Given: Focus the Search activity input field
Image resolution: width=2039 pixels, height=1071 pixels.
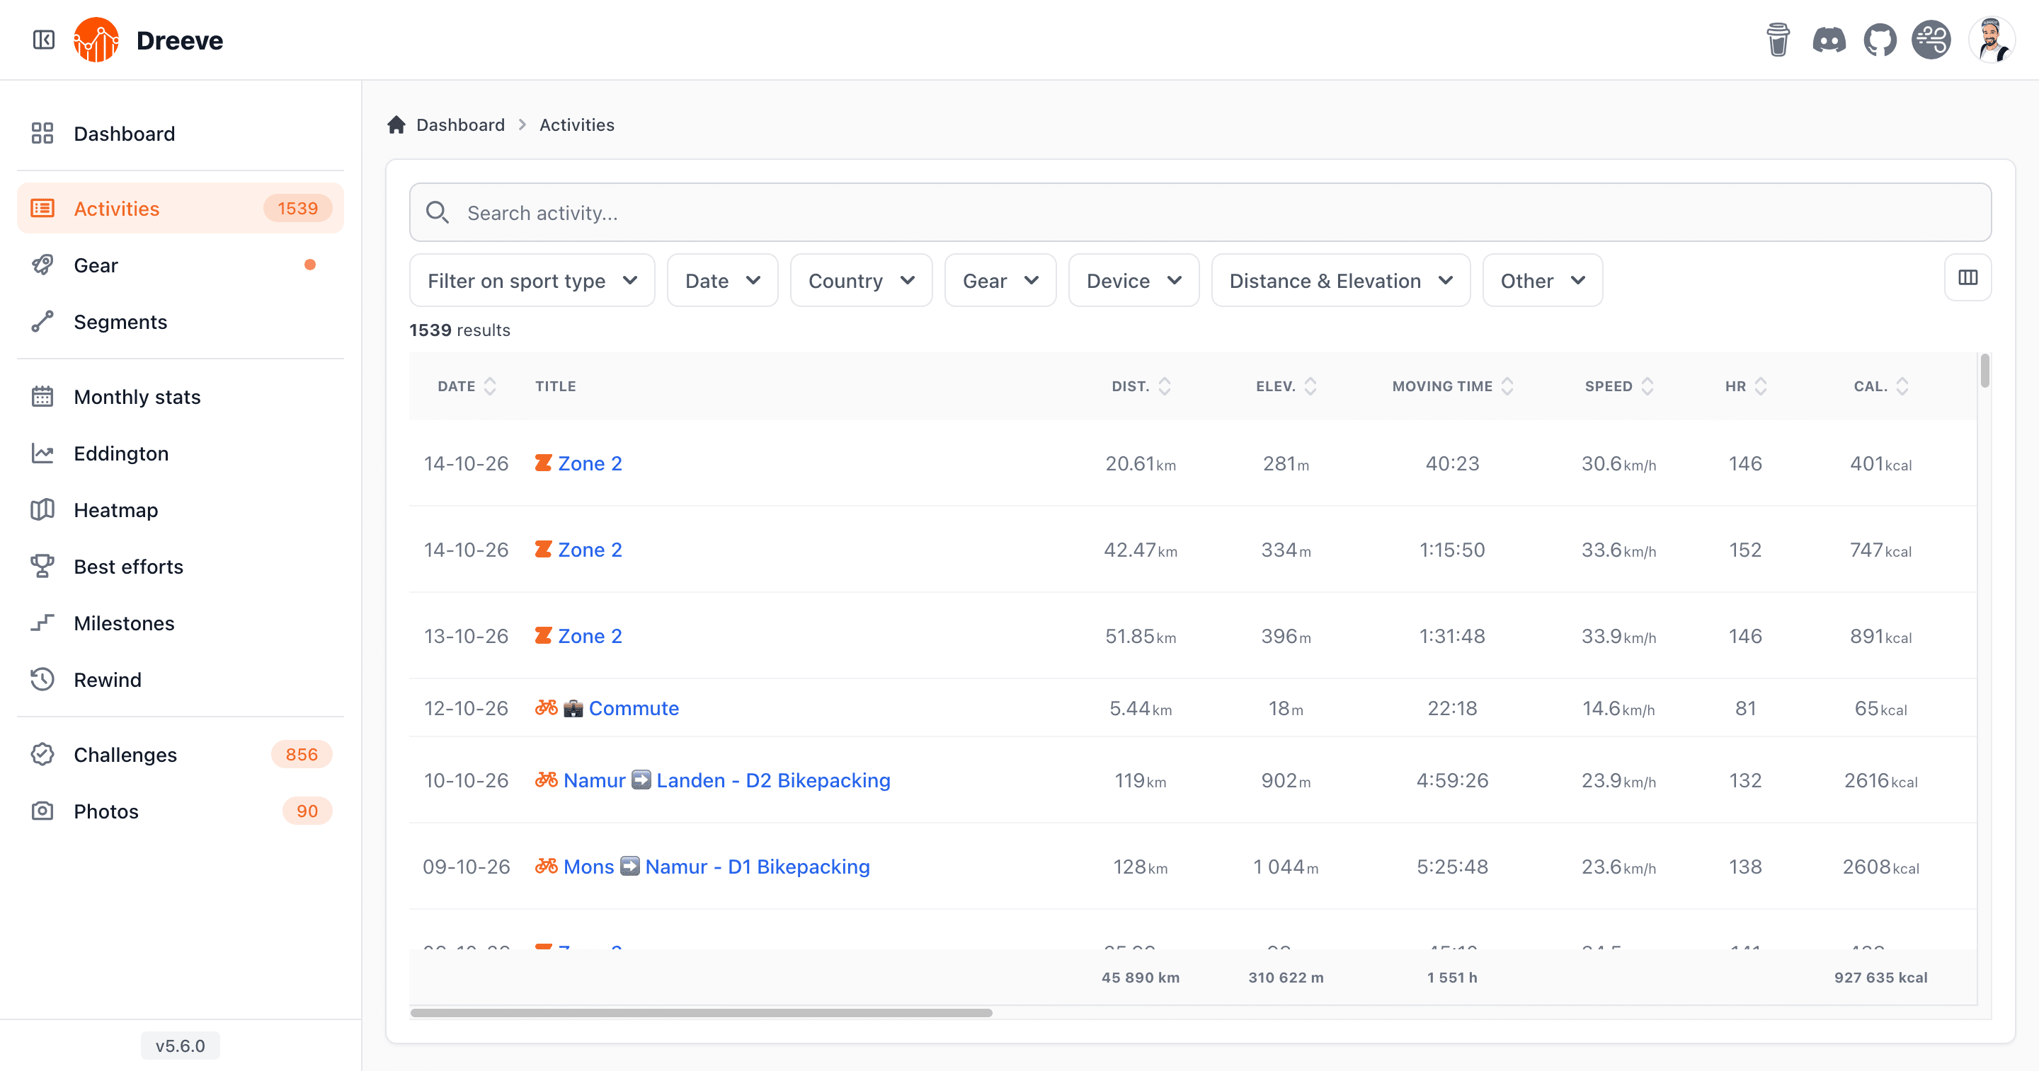Looking at the screenshot, I should pos(1200,212).
